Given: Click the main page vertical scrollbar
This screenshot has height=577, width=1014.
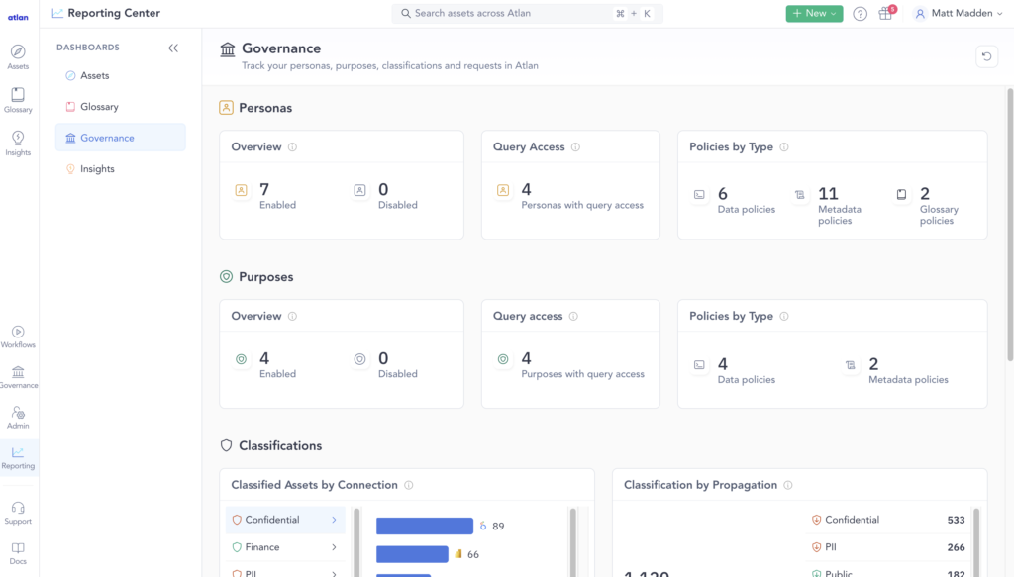Looking at the screenshot, I should [x=1010, y=225].
